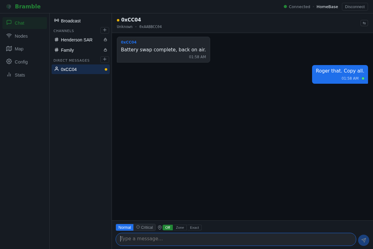The height and width of the screenshot is (249, 373).
Task: Open the Chat section
Action: (x=25, y=23)
